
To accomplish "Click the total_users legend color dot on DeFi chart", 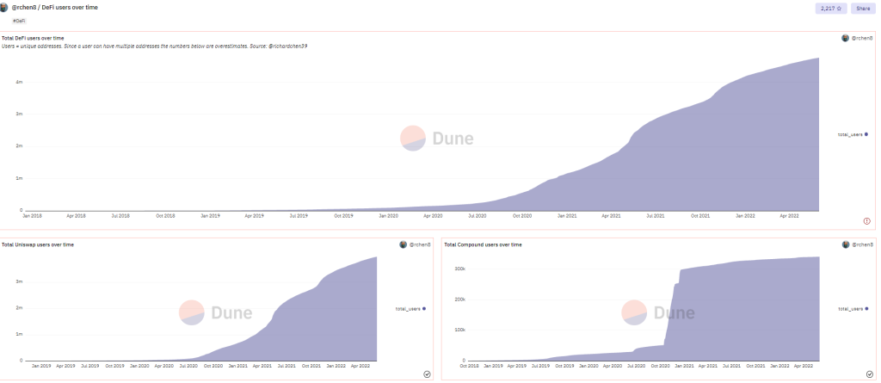I will click(866, 134).
